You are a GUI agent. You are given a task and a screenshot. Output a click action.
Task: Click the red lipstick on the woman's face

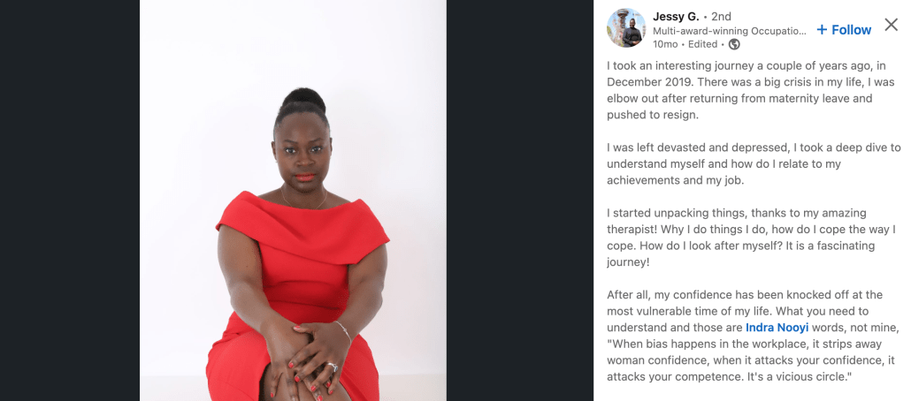click(306, 177)
